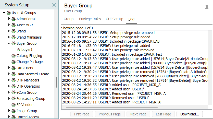Click the eCom Group icon
Screen dimensions: 213x119
14,92
